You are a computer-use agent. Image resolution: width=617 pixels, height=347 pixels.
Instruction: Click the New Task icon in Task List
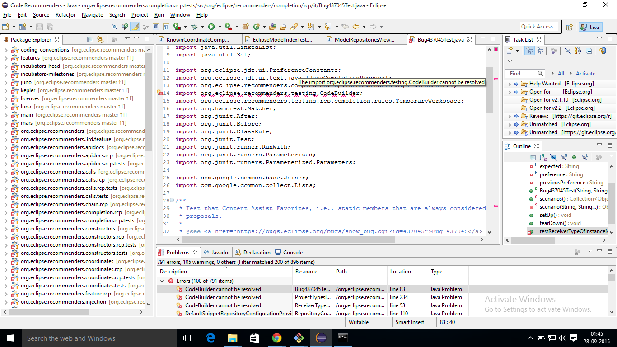(x=509, y=51)
